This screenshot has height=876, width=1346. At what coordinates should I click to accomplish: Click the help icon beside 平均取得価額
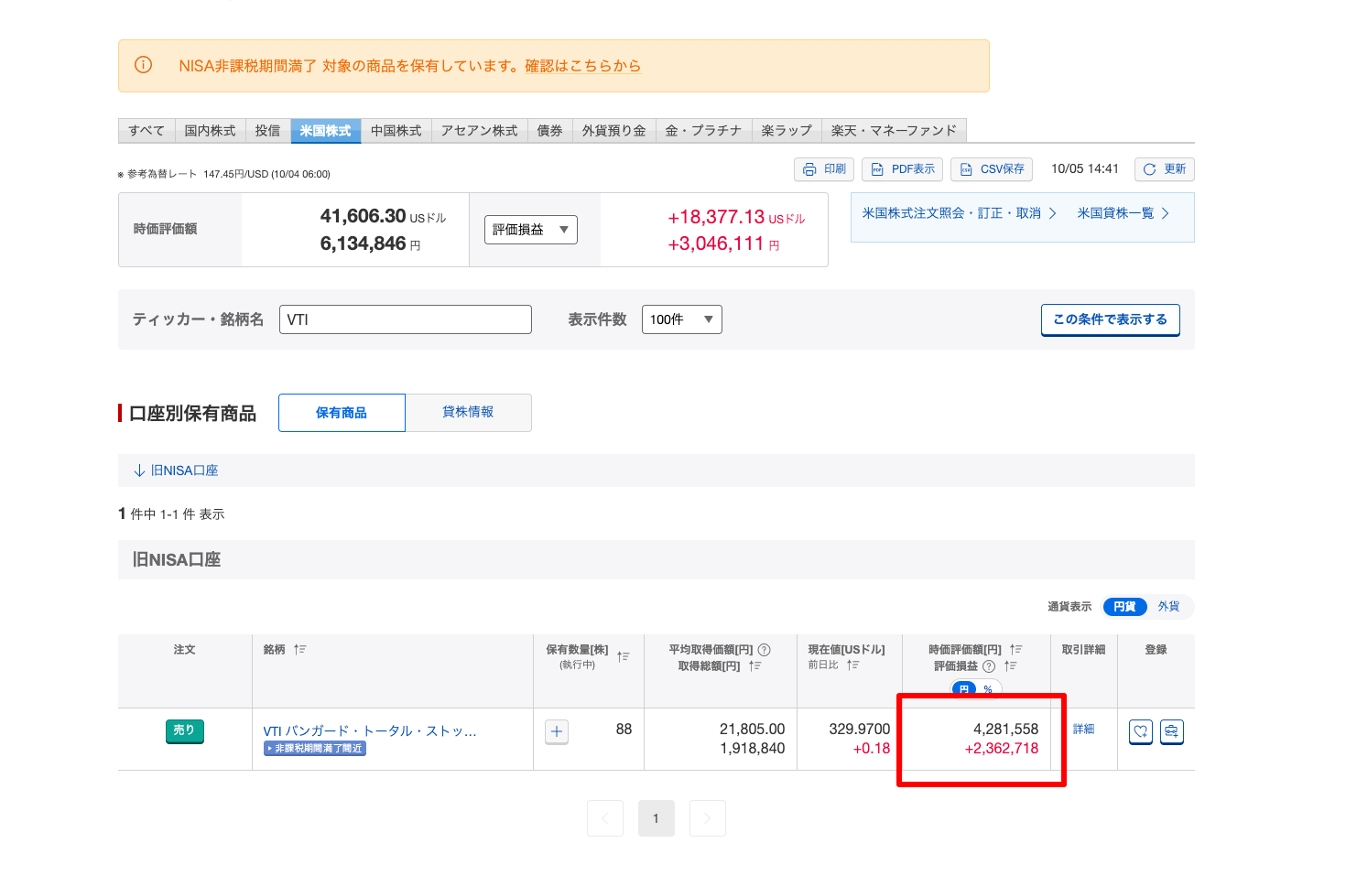(765, 650)
